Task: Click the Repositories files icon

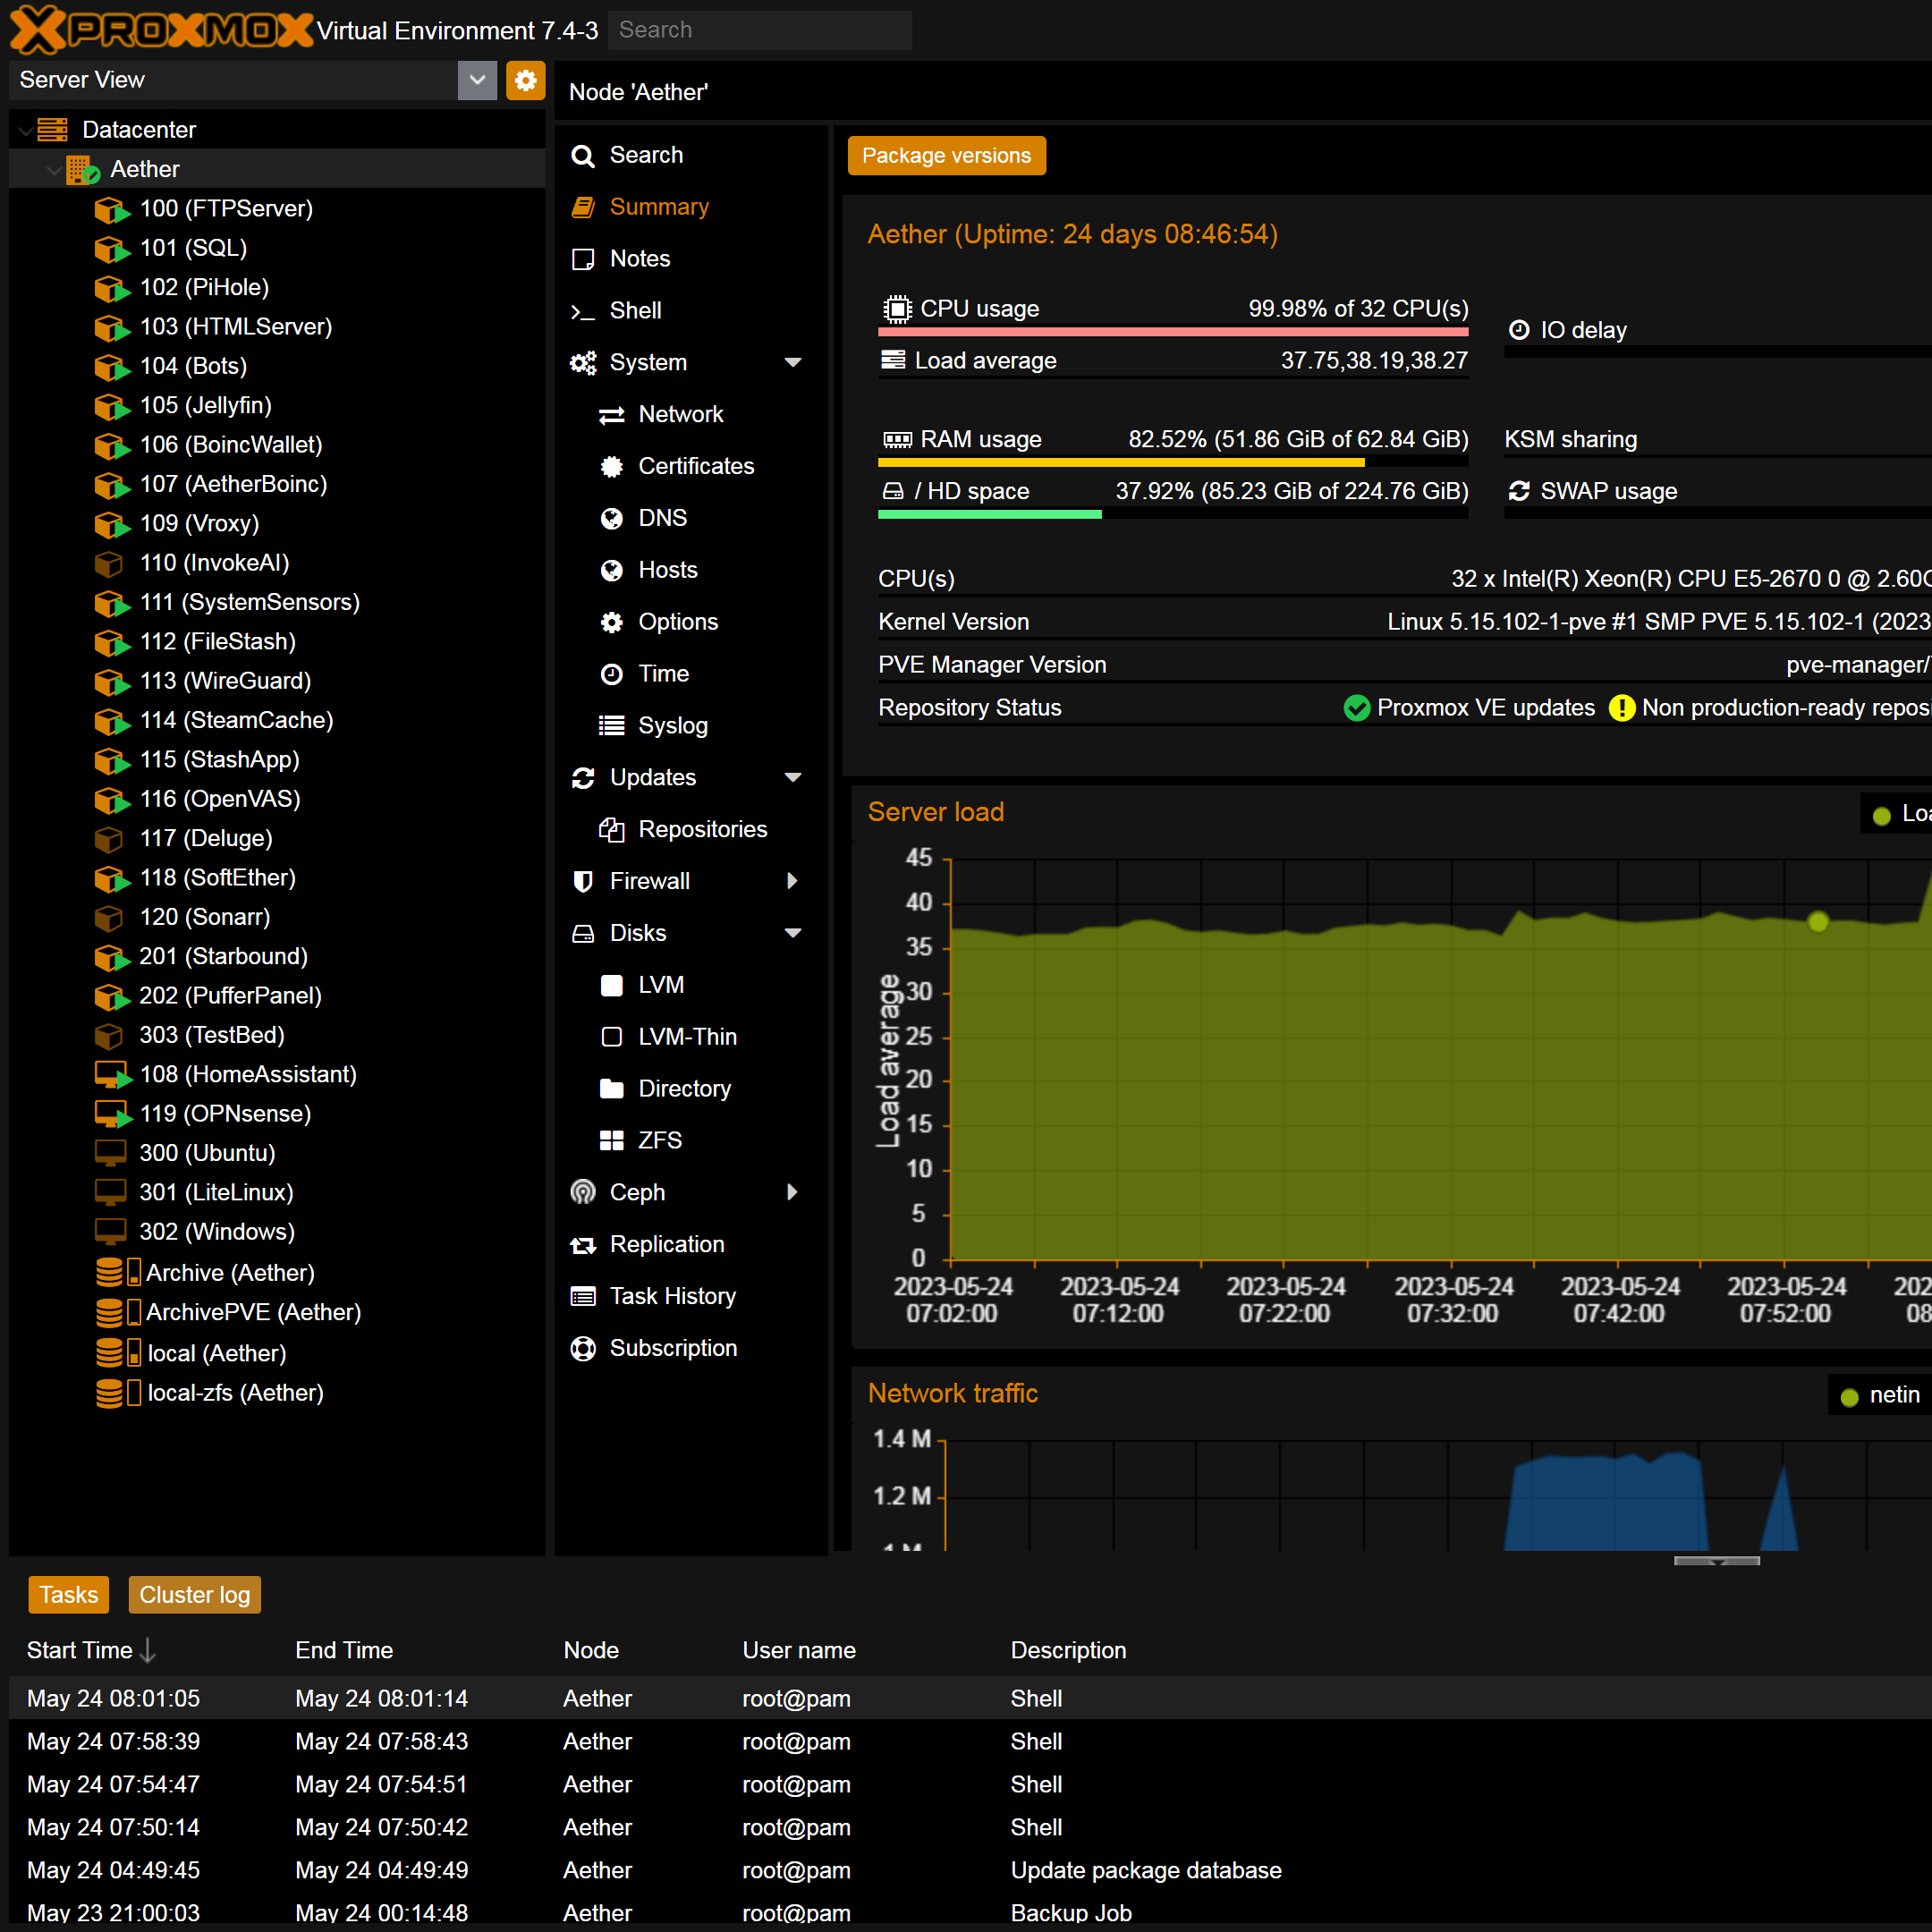Action: (612, 829)
